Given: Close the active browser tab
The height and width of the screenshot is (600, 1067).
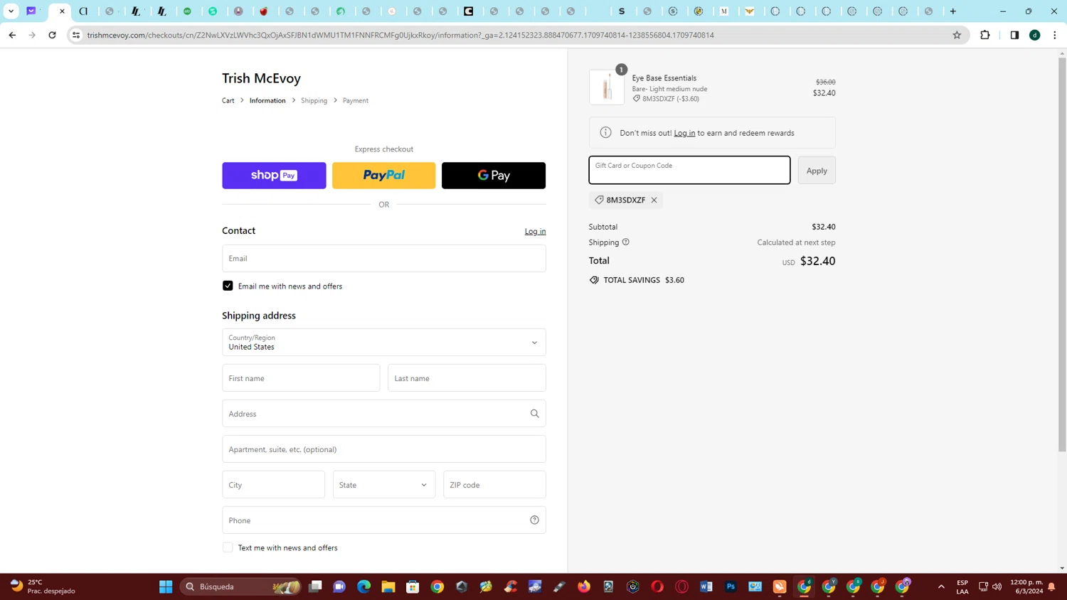Looking at the screenshot, I should pyautogui.click(x=62, y=11).
